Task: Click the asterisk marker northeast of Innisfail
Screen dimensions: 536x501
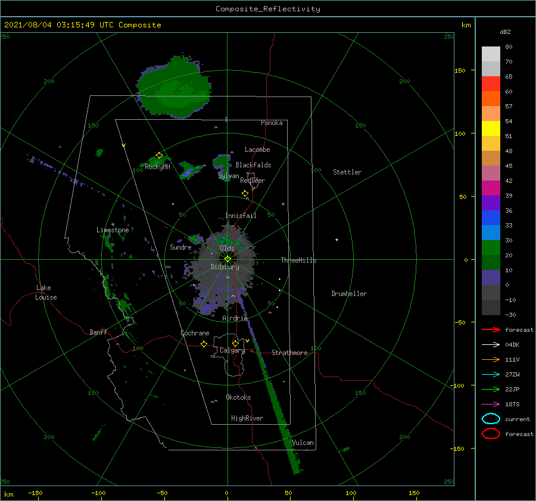Action: [x=283, y=204]
